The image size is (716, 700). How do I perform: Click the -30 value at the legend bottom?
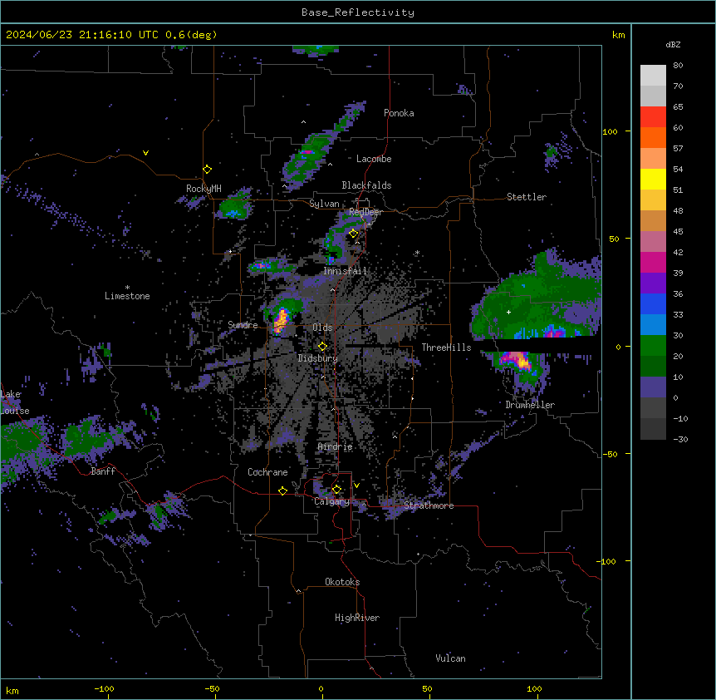pos(680,440)
